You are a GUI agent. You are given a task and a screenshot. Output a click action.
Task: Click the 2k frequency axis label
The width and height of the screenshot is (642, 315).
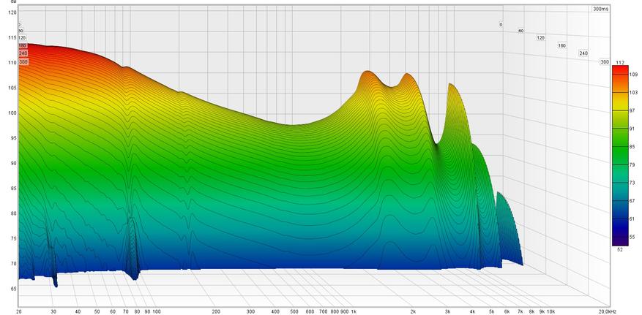click(413, 311)
